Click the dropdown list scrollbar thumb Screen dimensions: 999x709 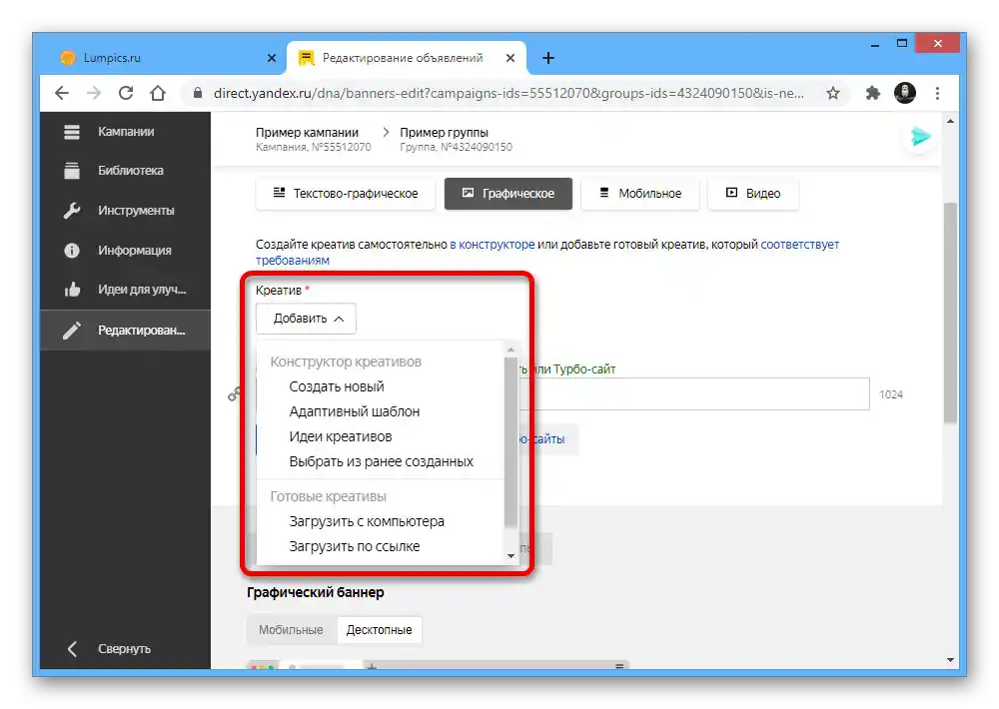[x=510, y=442]
